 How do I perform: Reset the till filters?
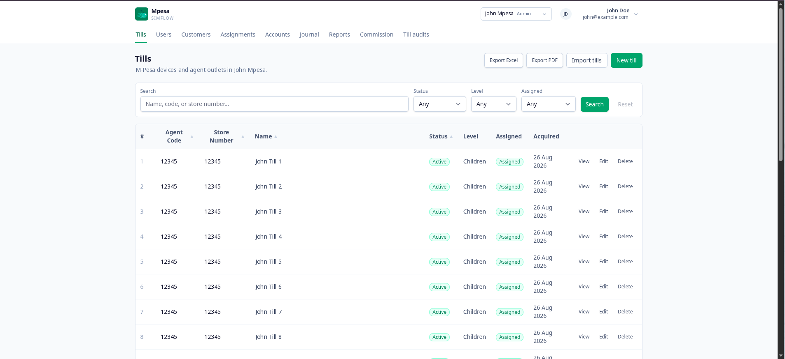click(x=625, y=104)
